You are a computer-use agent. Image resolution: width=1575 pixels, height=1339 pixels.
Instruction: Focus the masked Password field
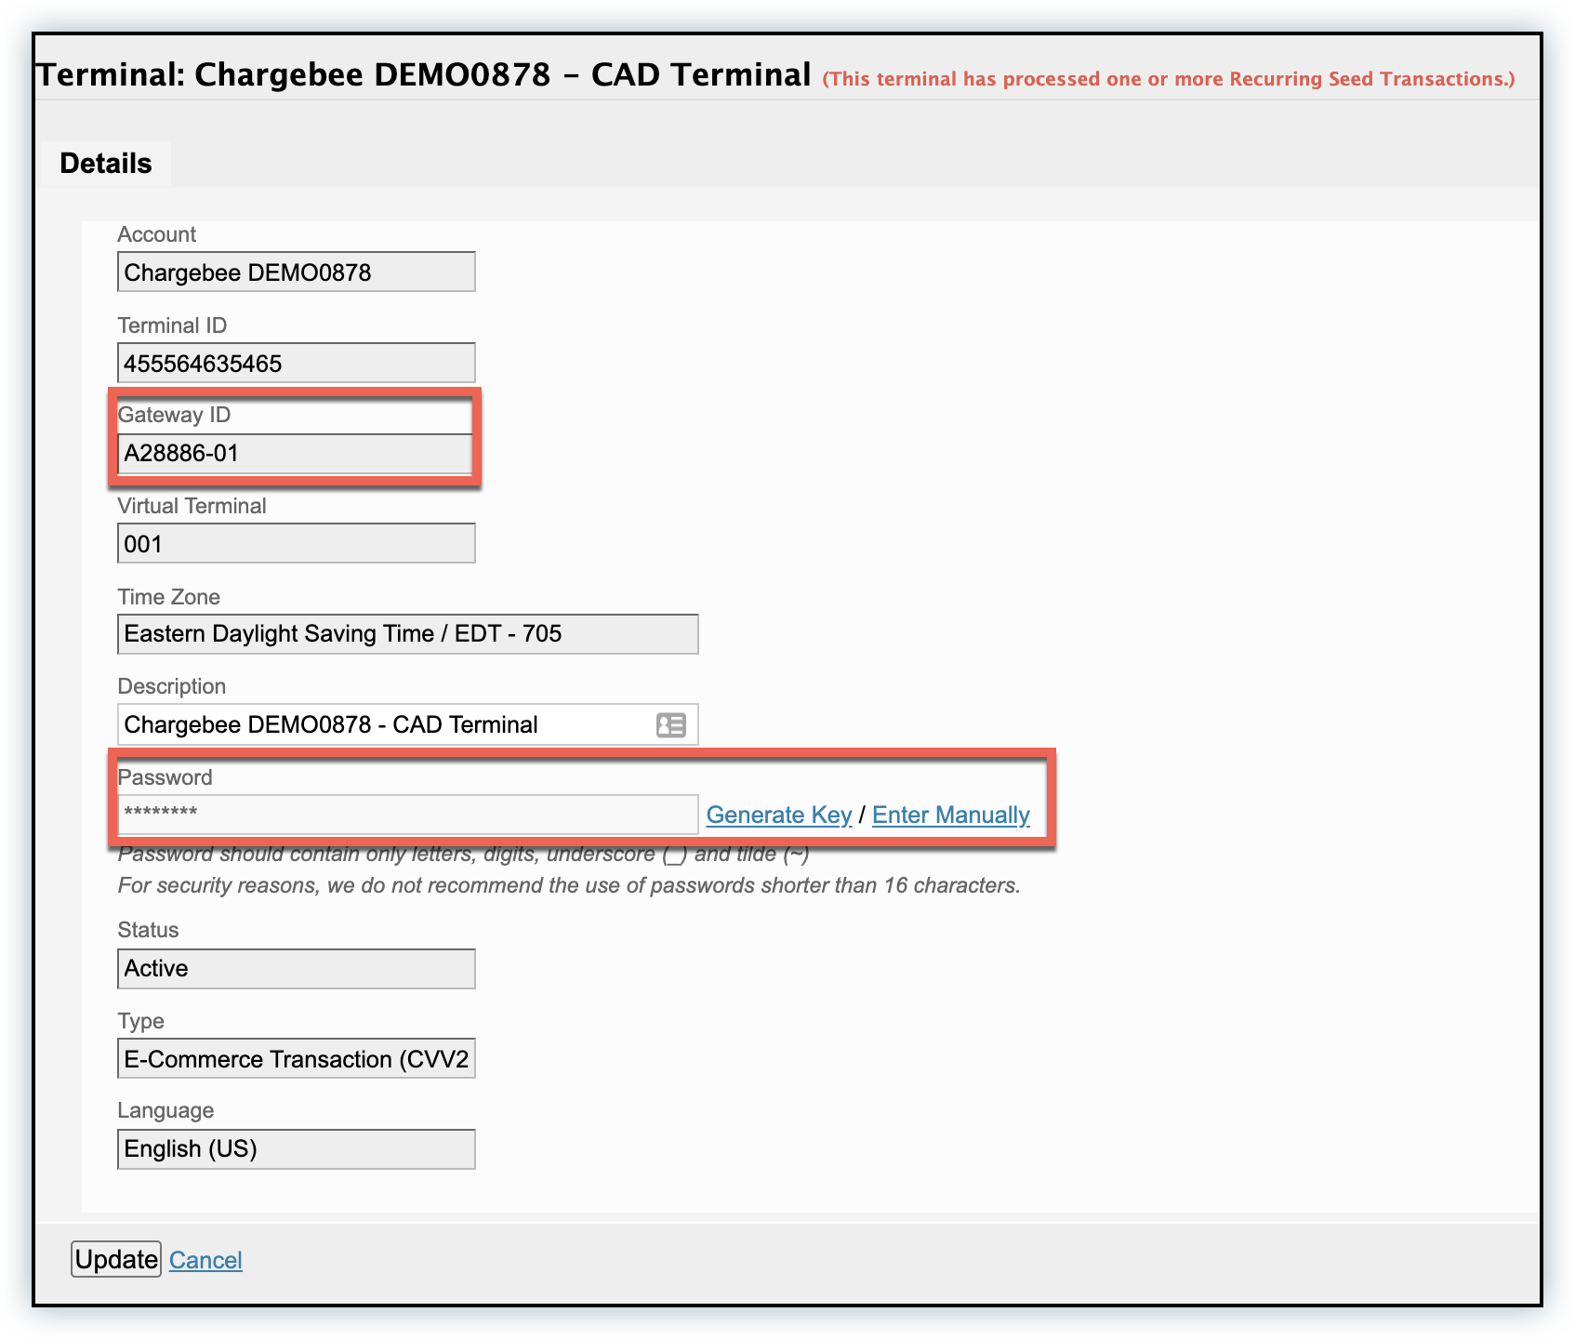[x=407, y=814]
